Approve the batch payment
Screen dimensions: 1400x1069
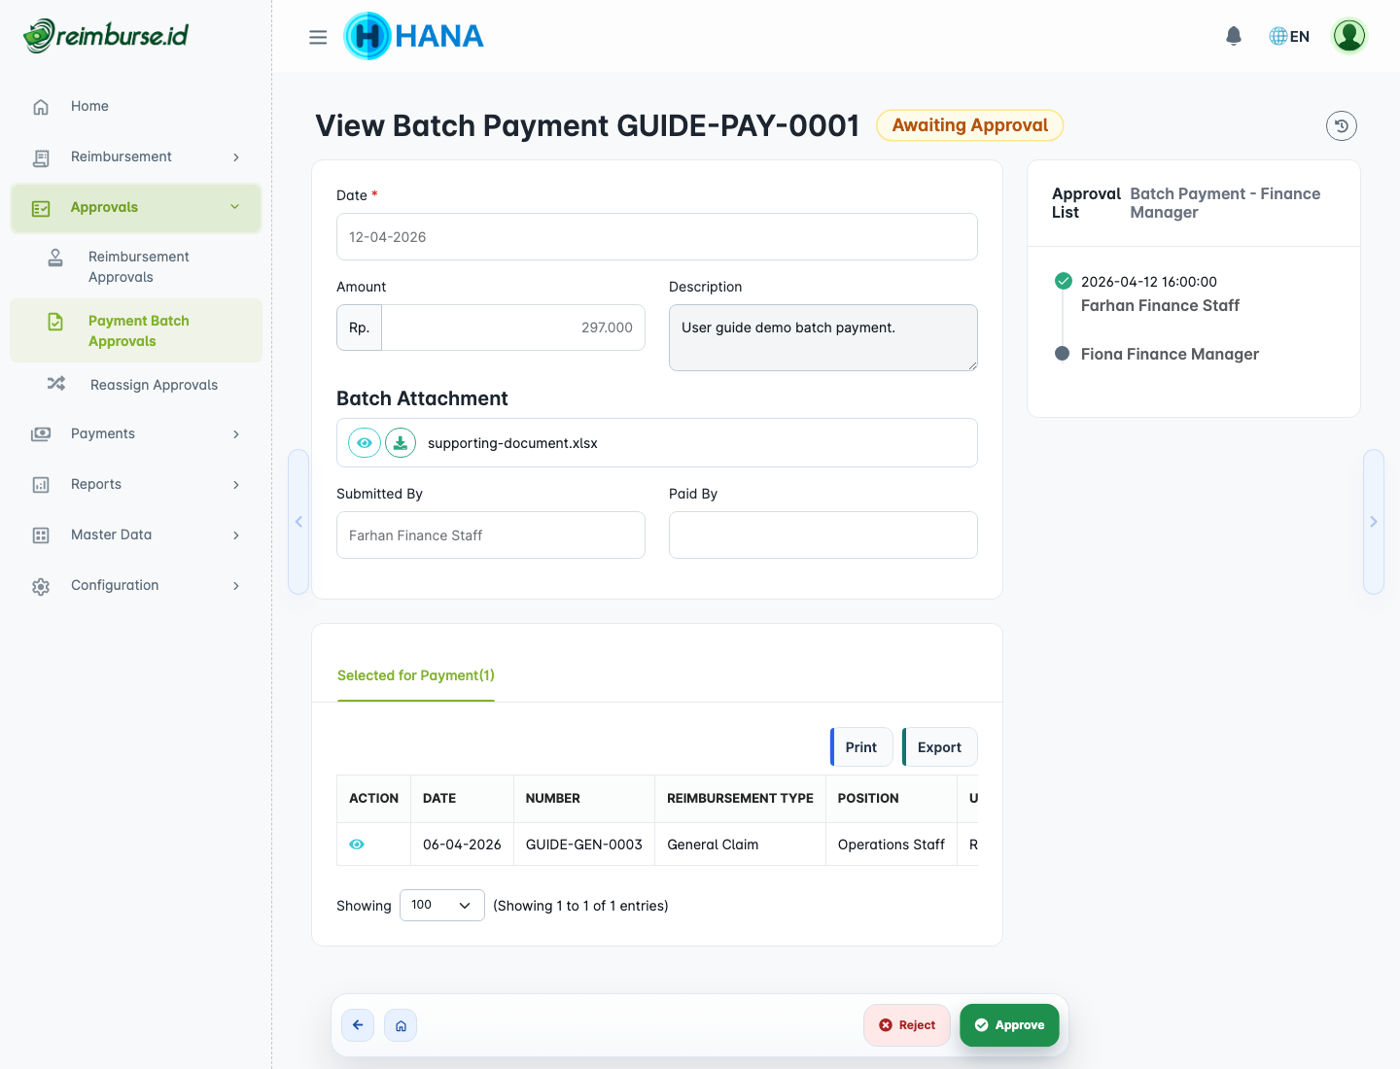click(x=1009, y=1024)
